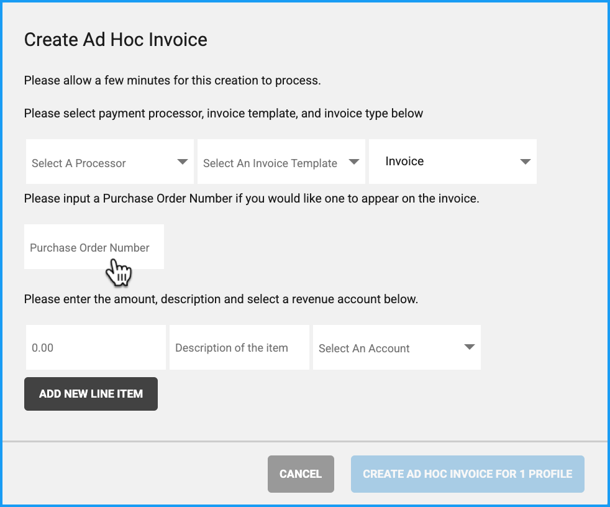This screenshot has height=507, width=610.
Task: Click the 'Please enter the amount' instruction text
Action: 221,299
